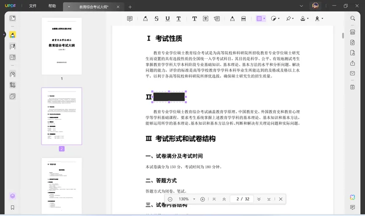Select the purple rectangle shape tool
The image size is (365, 216).
point(259,19)
